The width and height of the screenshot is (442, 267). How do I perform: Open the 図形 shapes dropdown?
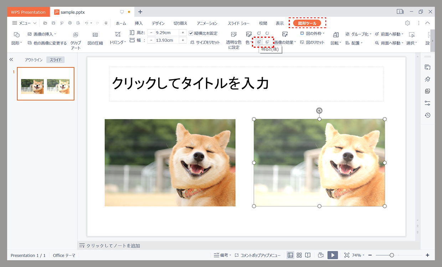click(16, 43)
